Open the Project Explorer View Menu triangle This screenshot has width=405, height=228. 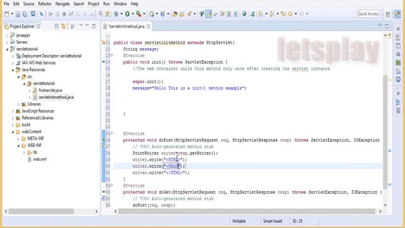[81, 25]
